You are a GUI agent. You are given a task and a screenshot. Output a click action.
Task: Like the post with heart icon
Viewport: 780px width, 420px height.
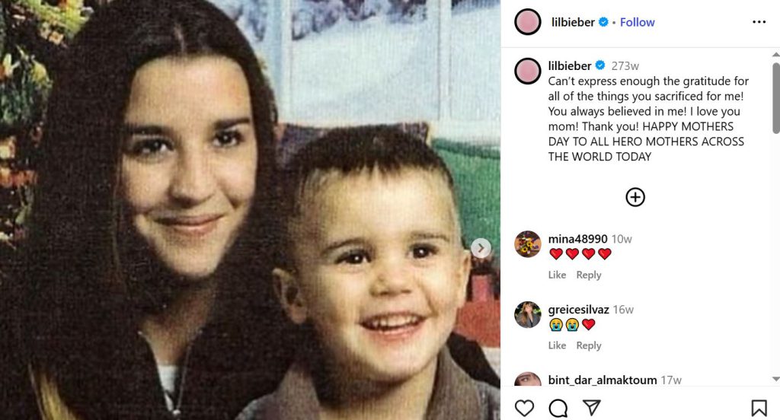tap(524, 408)
